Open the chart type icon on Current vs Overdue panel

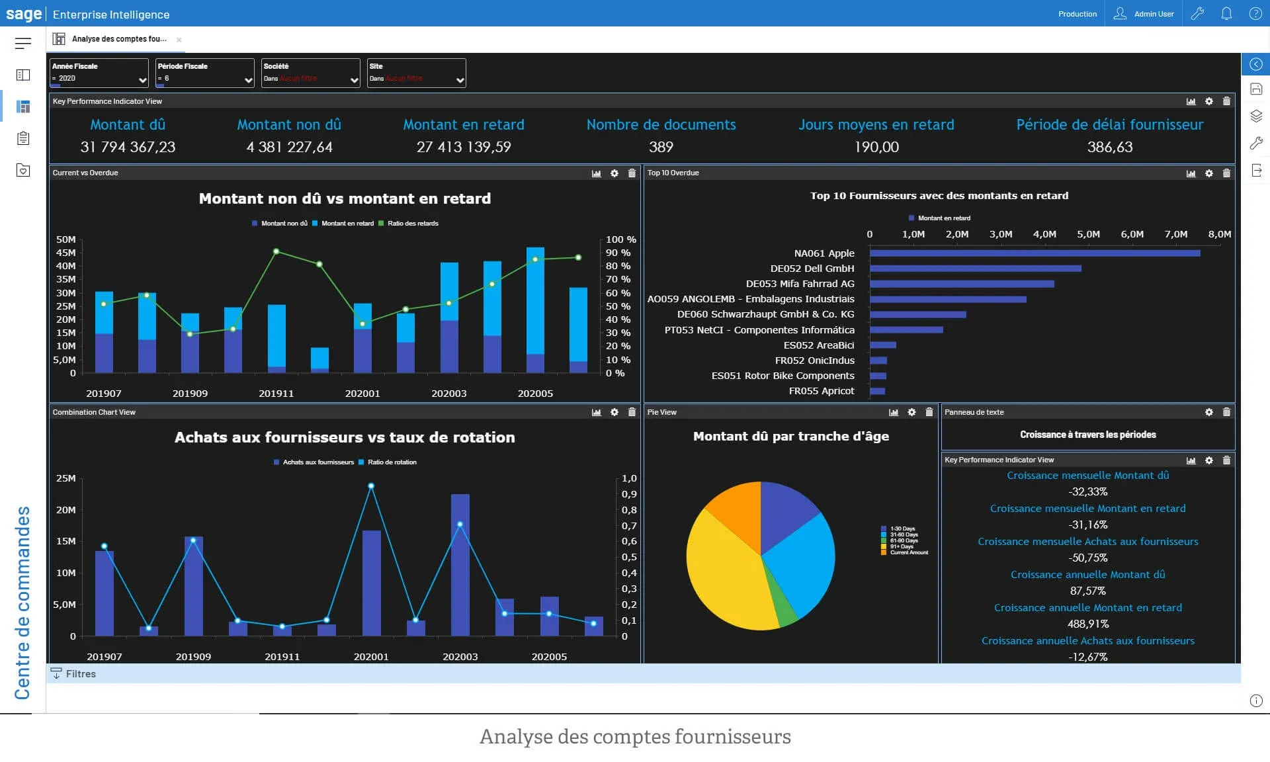pos(595,173)
